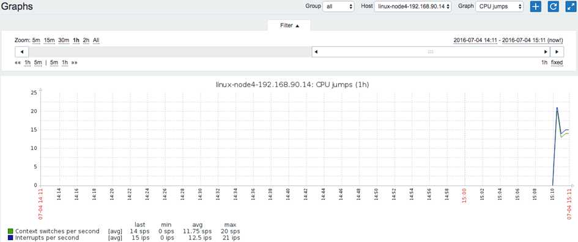Jump back with the «« link
The image size is (578, 242).
[17, 62]
